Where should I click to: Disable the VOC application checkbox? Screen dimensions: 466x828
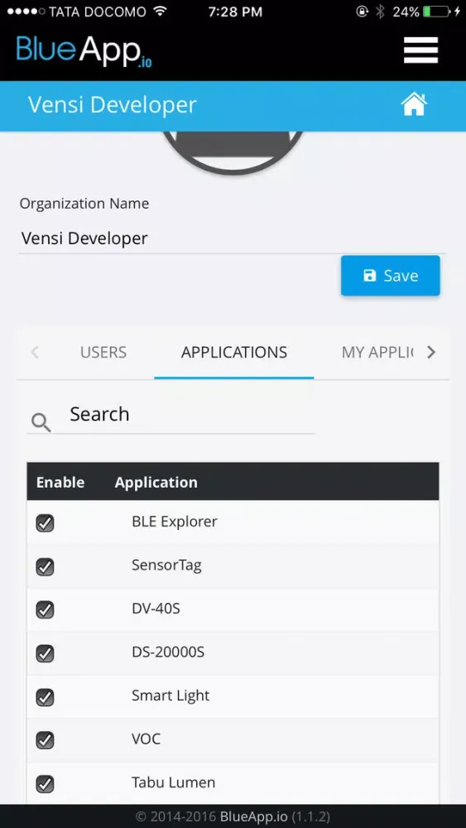point(45,740)
